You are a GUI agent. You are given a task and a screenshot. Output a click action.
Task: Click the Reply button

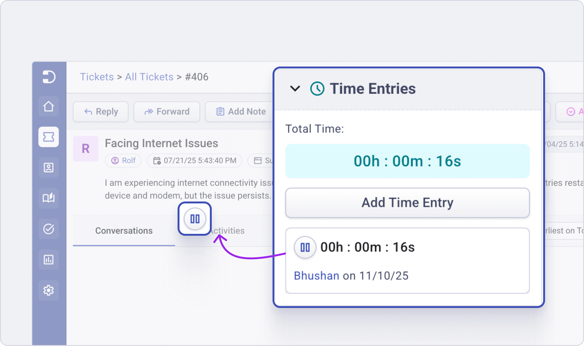point(100,112)
